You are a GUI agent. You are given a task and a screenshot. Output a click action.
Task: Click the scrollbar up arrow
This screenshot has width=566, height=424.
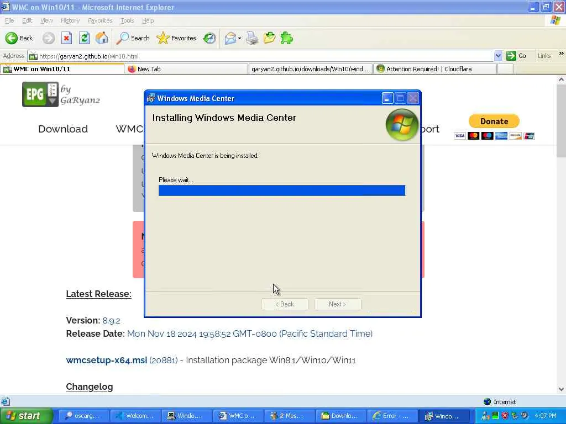pyautogui.click(x=561, y=80)
